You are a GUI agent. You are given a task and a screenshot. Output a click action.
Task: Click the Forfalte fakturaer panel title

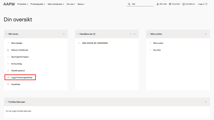click(17, 102)
